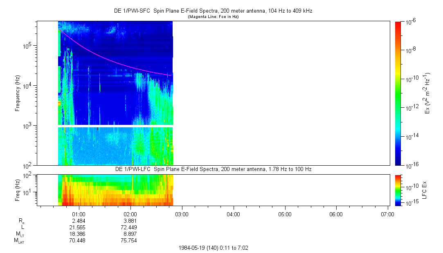Click the Frequency (Hz) axis label
Viewport: 443px width, 253px height.
(18, 93)
